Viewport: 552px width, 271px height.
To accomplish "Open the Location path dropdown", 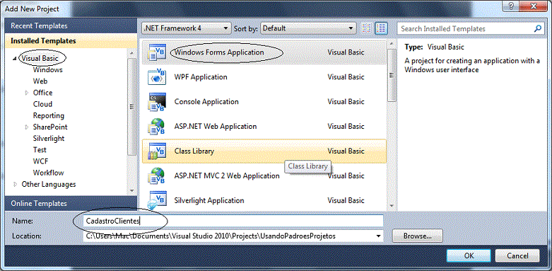I will click(379, 236).
